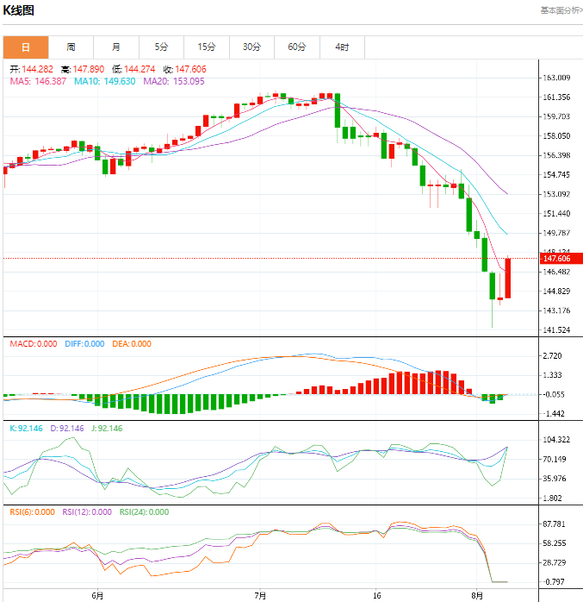Viewport: 583px width, 602px height.
Task: Open the 15分 interval tab
Action: [207, 47]
